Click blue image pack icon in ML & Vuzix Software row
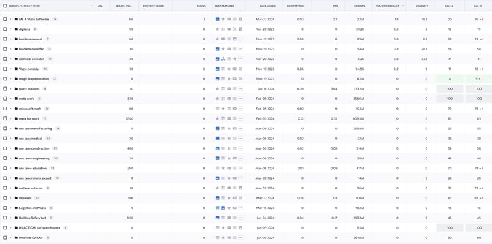The height and width of the screenshot is (244, 492). pos(218,19)
